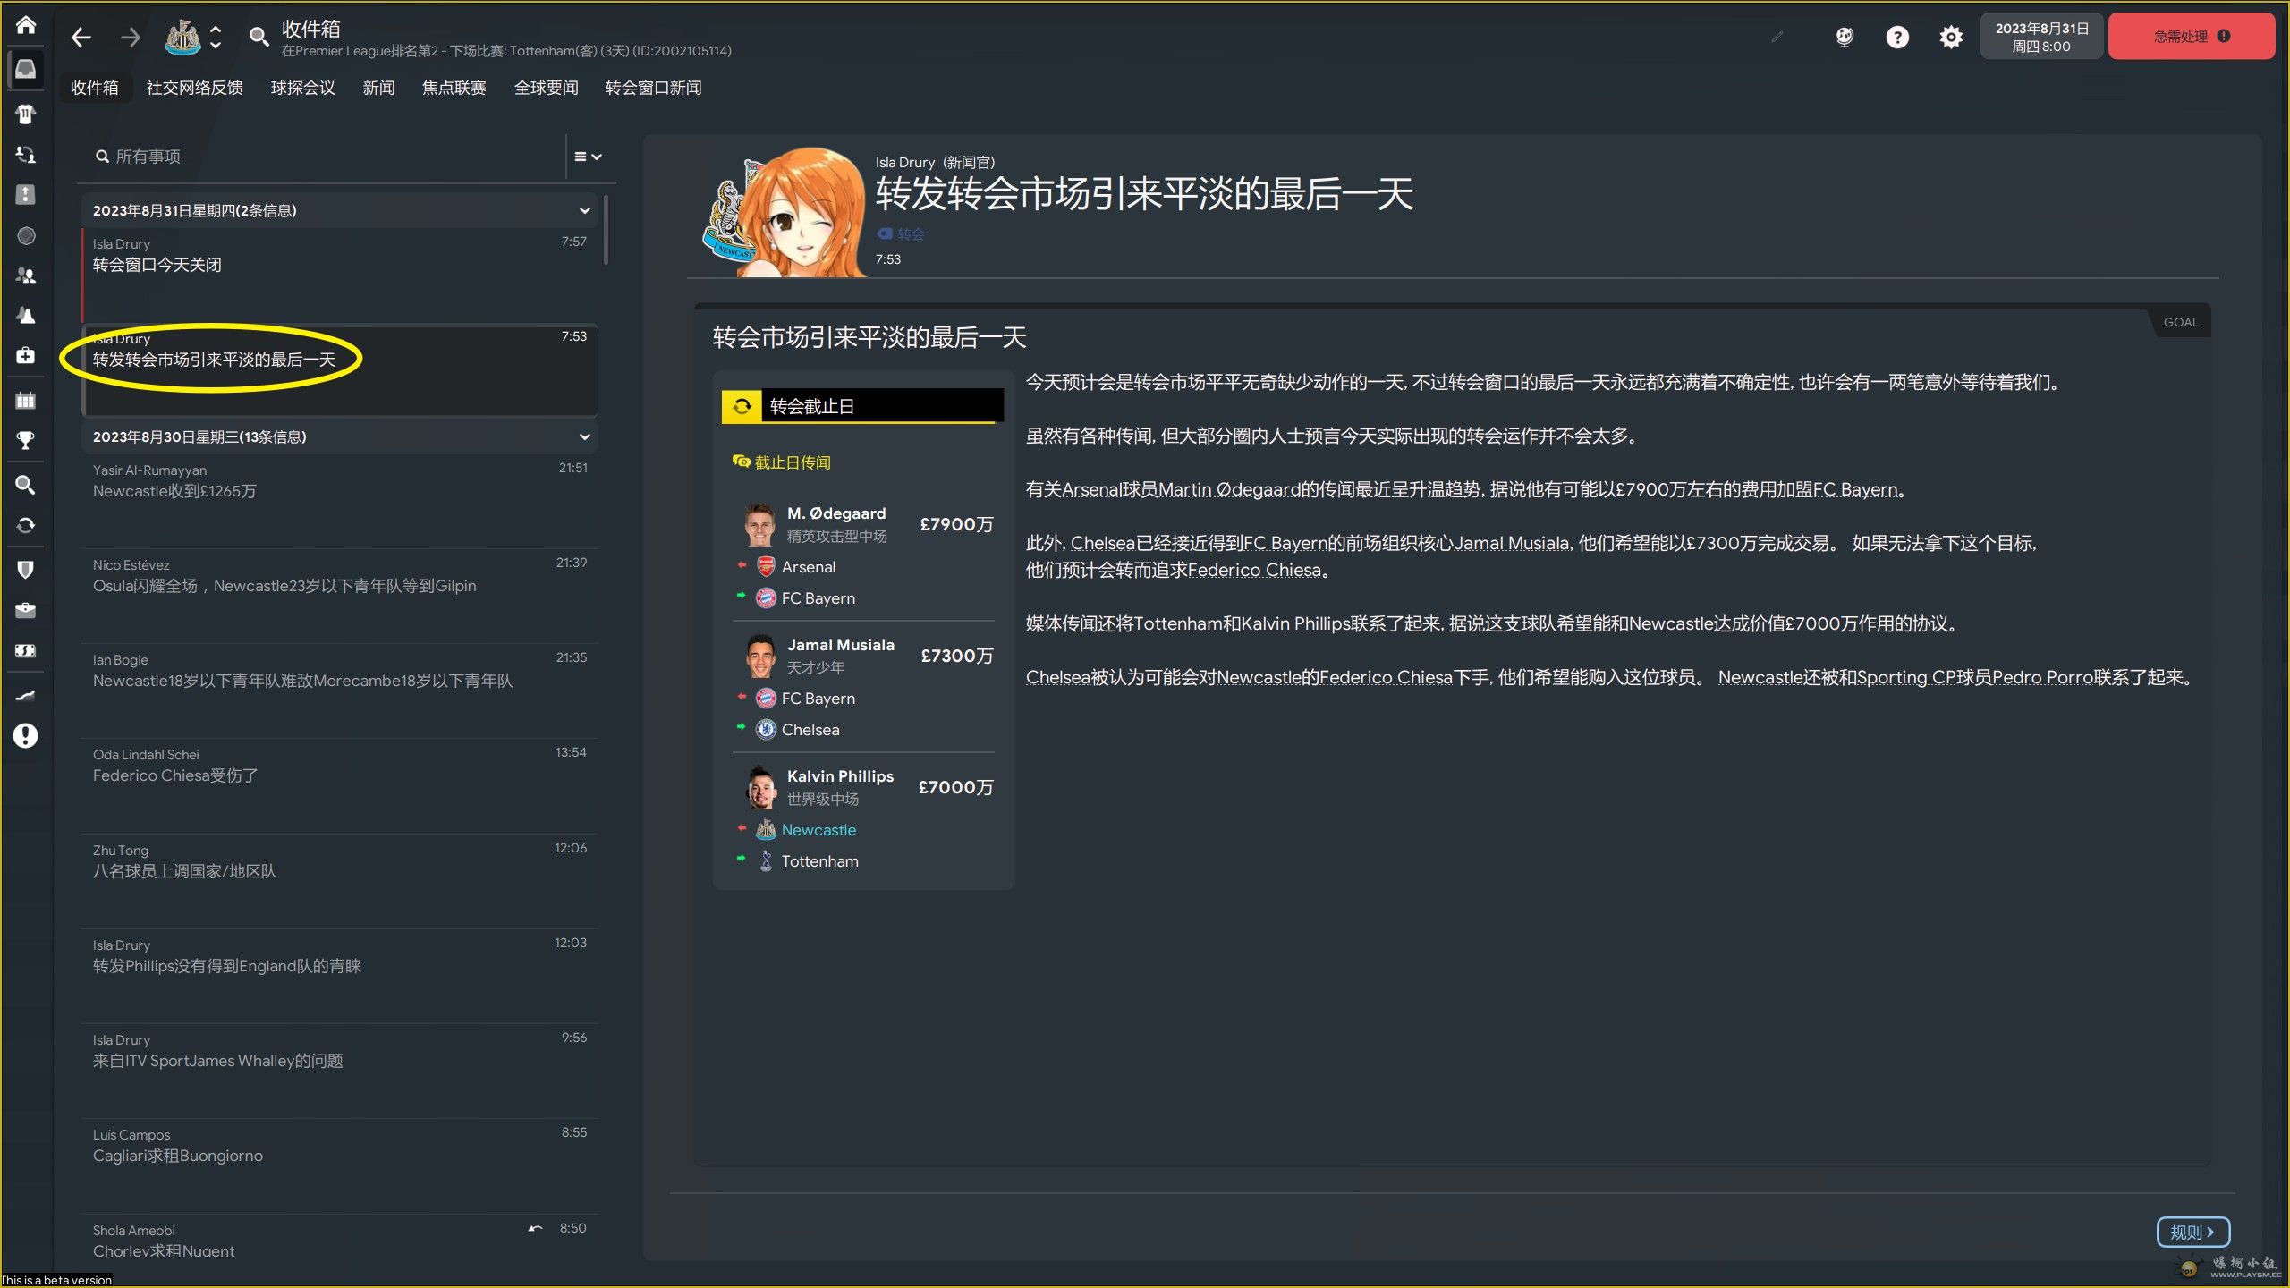2290x1288 pixels.
Task: Collapse the 2023年8月31日星期四 message group
Action: point(585,210)
